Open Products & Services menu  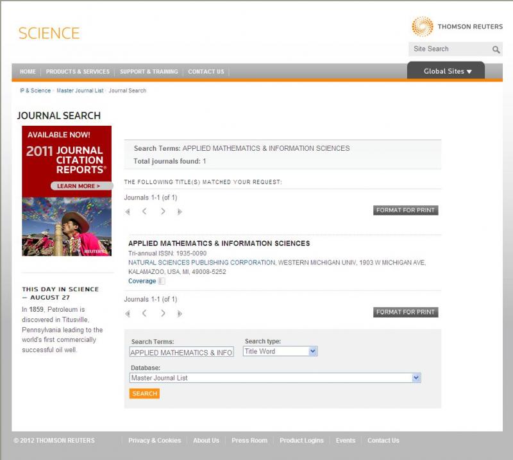click(x=78, y=71)
